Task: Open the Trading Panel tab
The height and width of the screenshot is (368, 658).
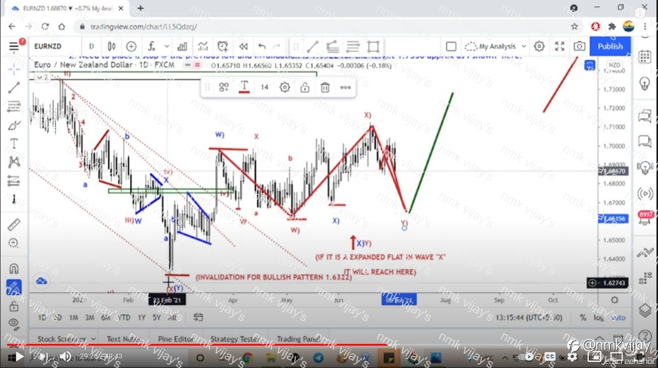Action: [x=298, y=339]
